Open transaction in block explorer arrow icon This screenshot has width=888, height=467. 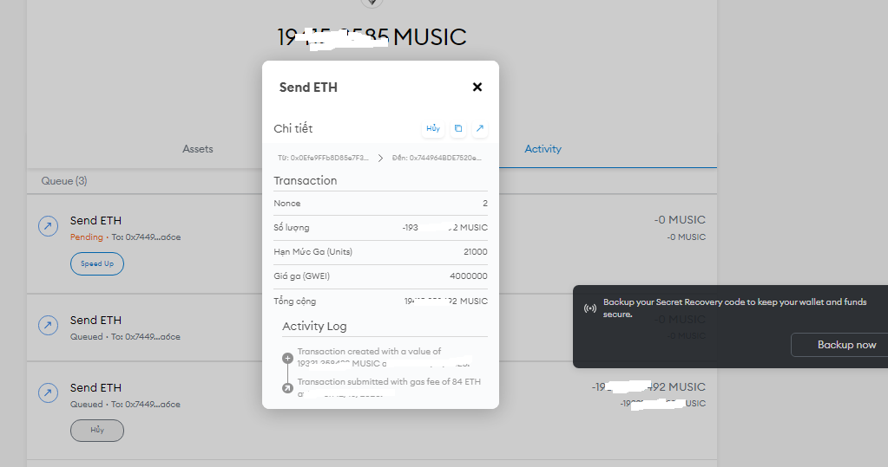click(x=480, y=128)
